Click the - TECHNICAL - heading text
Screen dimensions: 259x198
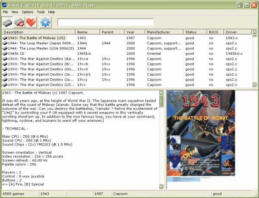(15, 129)
